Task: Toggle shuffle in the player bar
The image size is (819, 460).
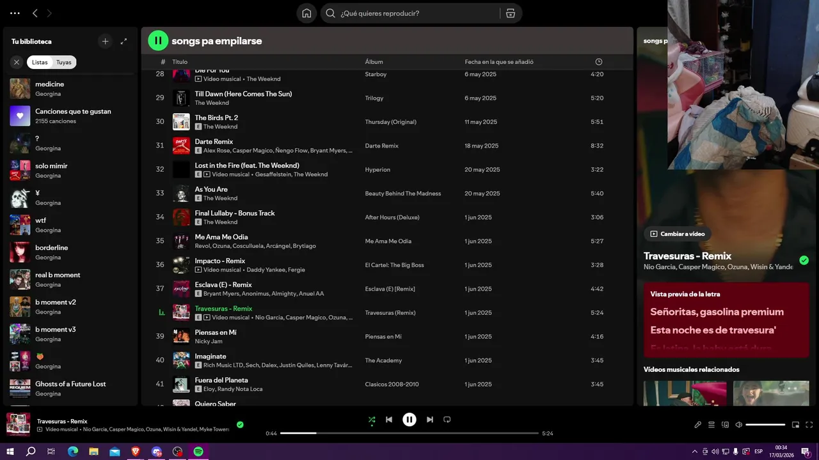Action: (372, 420)
